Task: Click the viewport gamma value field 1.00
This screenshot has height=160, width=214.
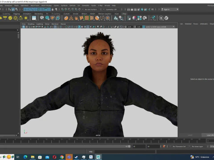Action: click(139, 27)
